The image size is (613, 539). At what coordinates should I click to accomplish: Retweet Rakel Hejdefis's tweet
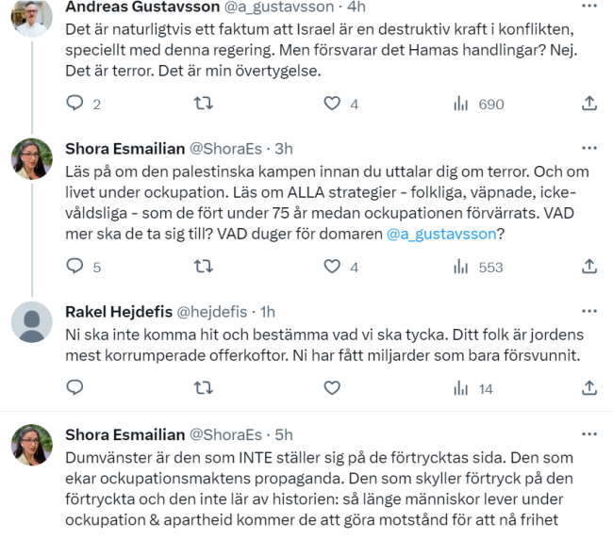(x=203, y=387)
